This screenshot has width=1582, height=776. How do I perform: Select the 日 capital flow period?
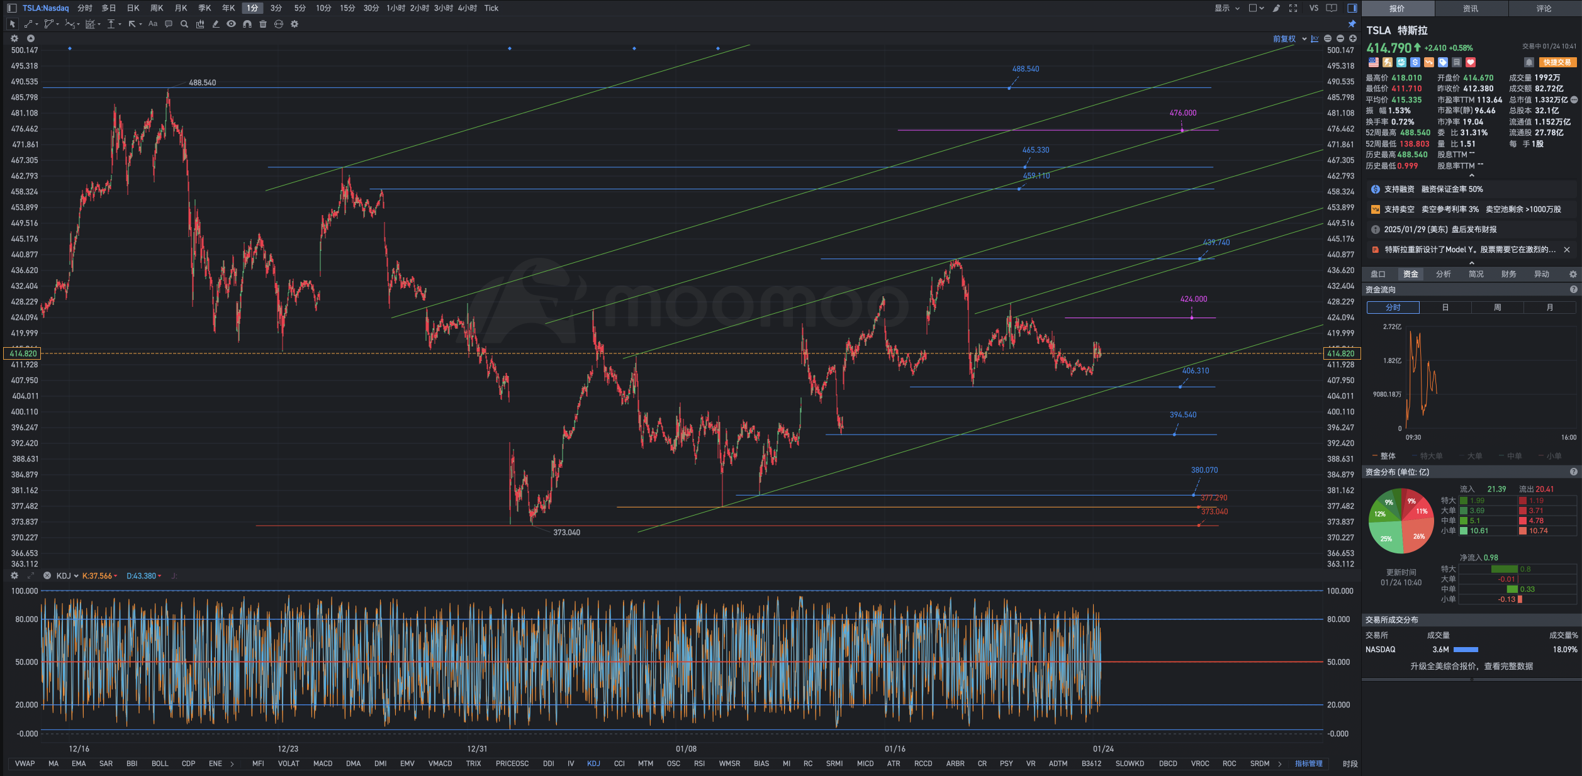pyautogui.click(x=1445, y=308)
